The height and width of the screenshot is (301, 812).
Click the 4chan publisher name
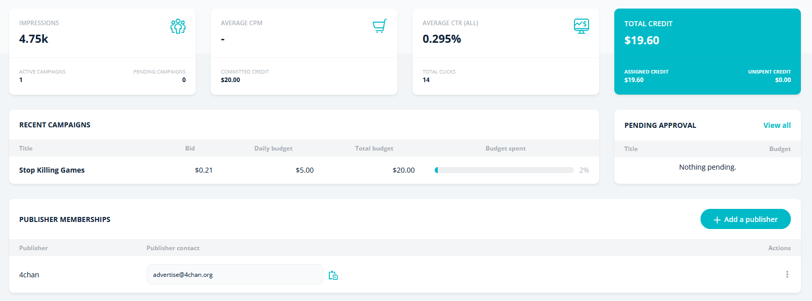tap(29, 275)
